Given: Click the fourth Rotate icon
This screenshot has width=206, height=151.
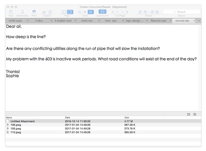Looking at the screenshot, I should coord(157,12).
